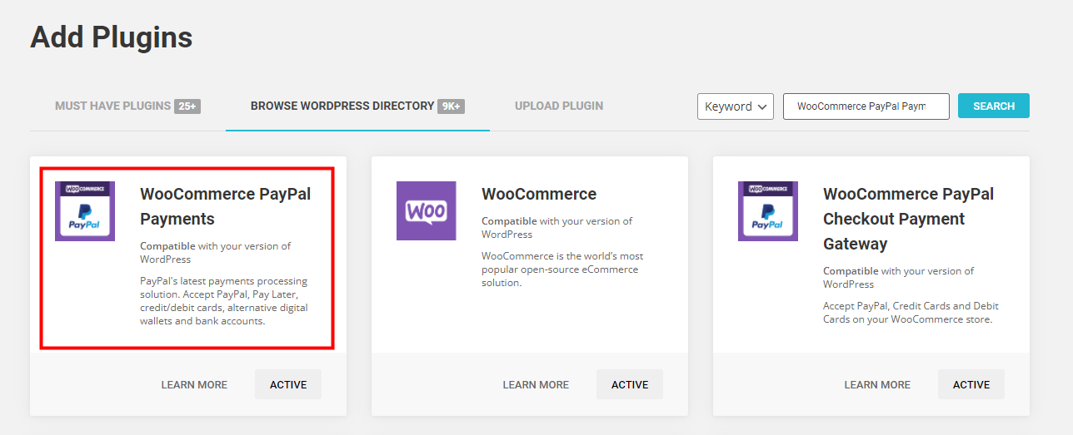Click Active button for PayPal Checkout Gateway
1073x435 pixels.
coord(971,385)
